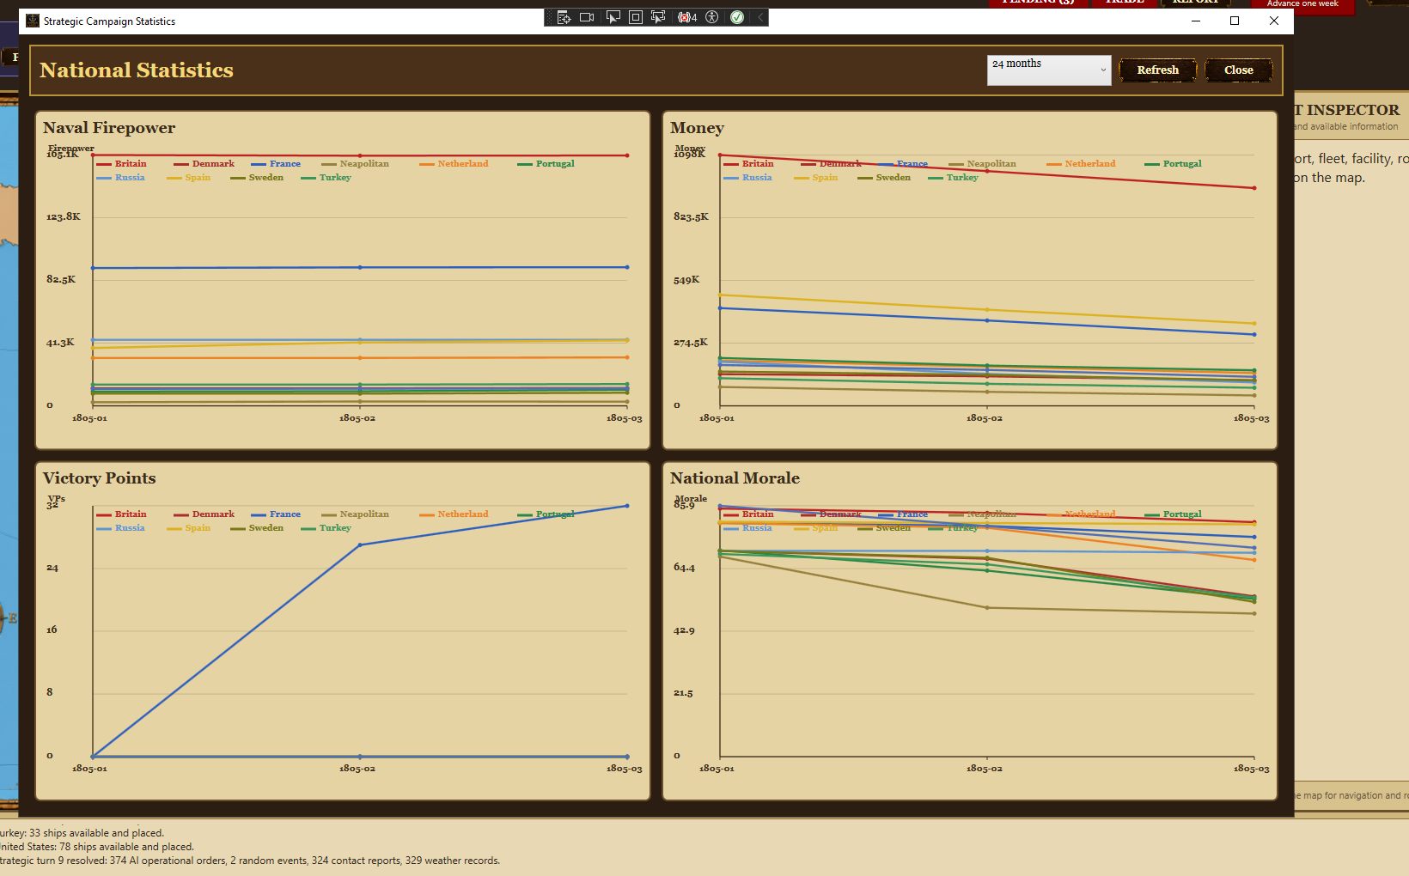Click Denmark legend in Victory Points chart
This screenshot has width=1409, height=876.
pyautogui.click(x=204, y=514)
